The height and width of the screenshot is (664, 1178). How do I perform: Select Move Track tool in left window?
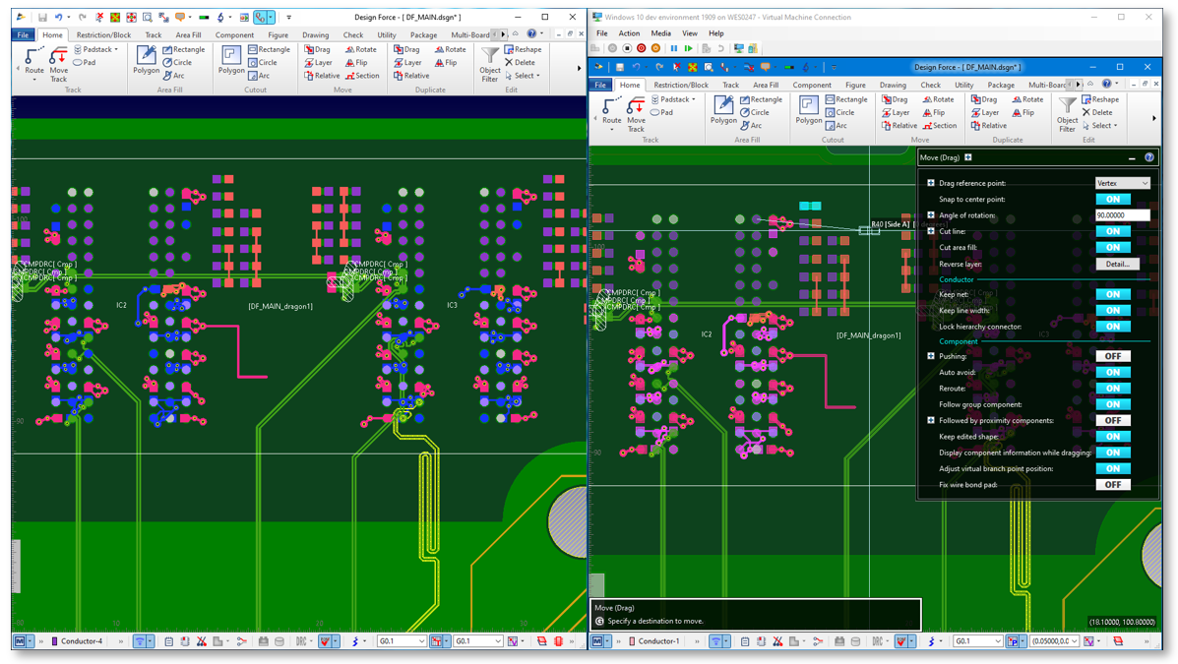coord(59,63)
